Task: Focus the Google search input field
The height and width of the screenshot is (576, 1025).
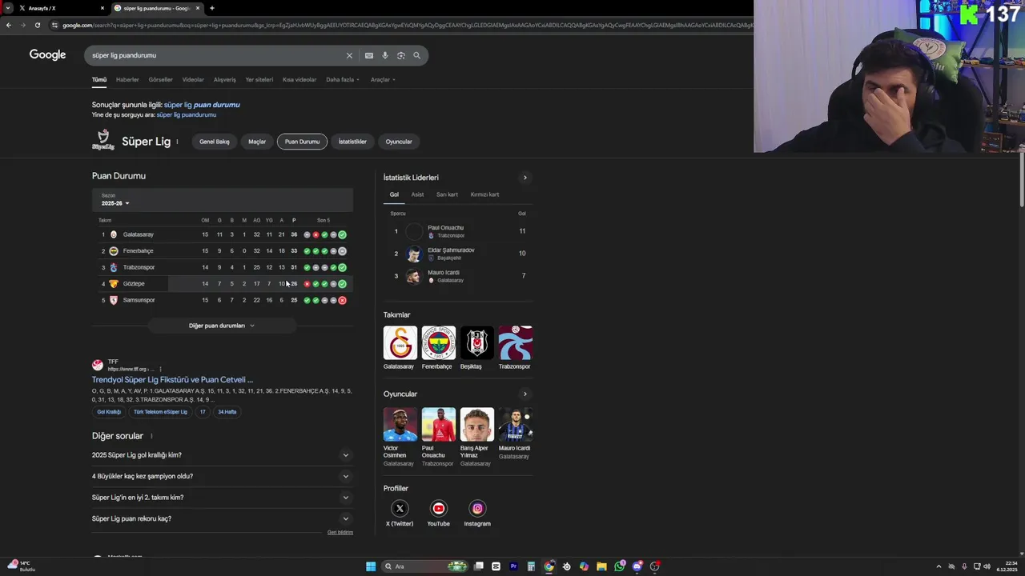Action: coord(216,55)
